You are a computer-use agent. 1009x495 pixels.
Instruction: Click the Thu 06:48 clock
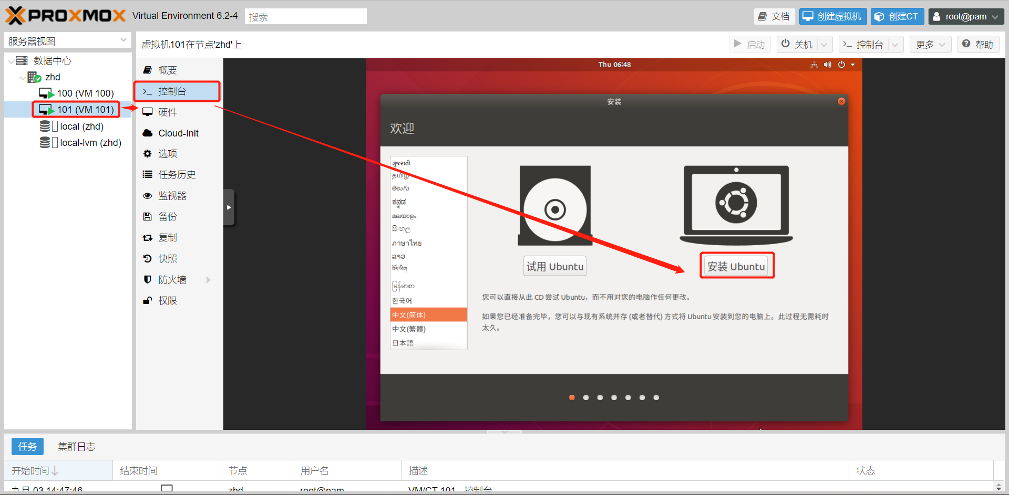tap(614, 65)
